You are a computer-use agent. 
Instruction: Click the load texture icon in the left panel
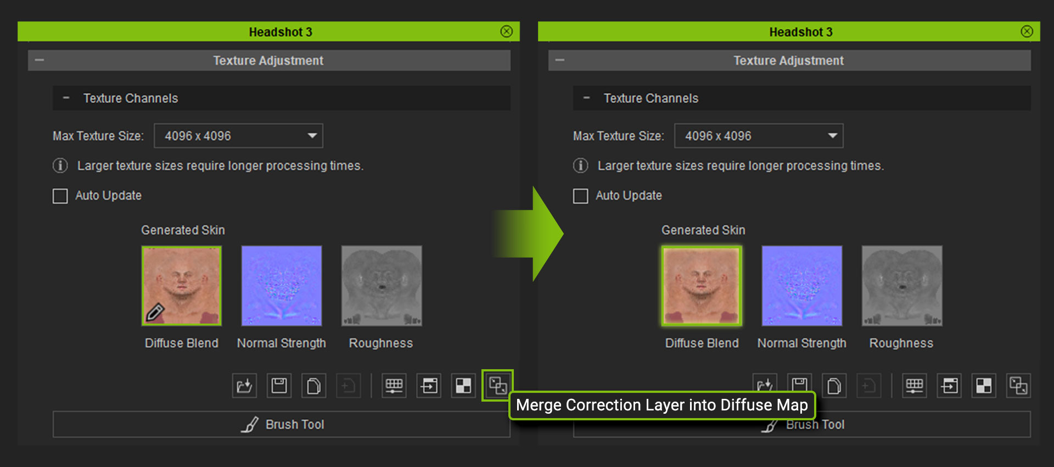244,386
